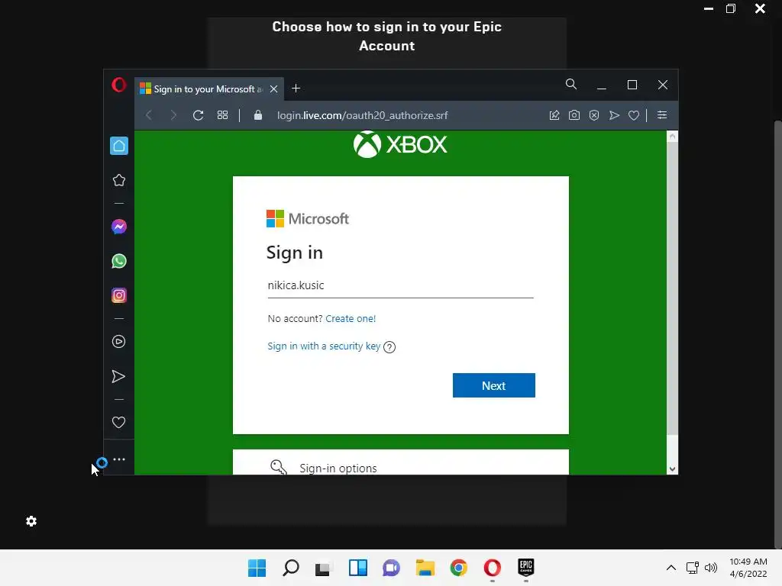The image size is (782, 586).
Task: Open the Player icon in Opera sidebar
Action: point(118,341)
